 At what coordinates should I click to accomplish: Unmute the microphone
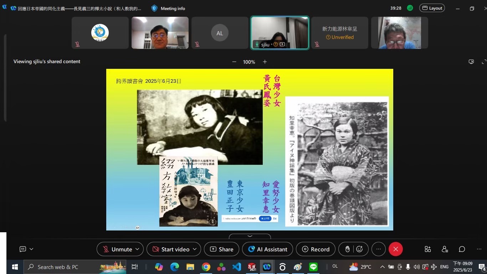coord(117,249)
